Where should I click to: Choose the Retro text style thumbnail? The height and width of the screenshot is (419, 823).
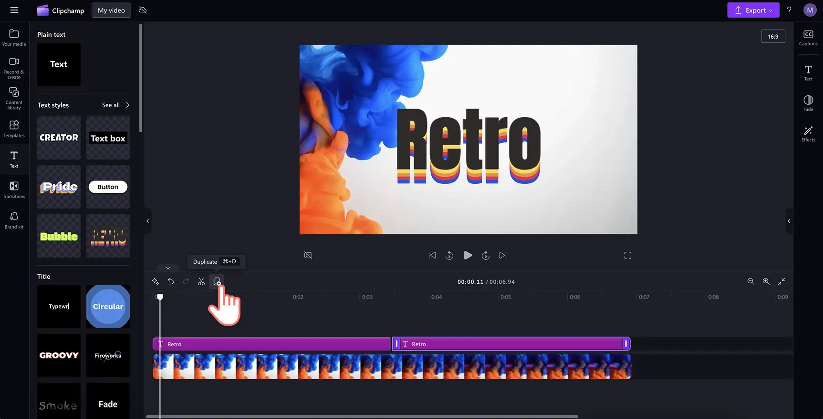pos(108,236)
